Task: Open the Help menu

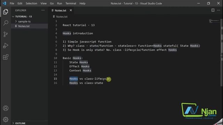Action: (x=82, y=3)
